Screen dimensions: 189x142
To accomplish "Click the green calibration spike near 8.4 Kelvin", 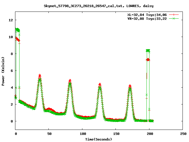I will tap(148, 50).
